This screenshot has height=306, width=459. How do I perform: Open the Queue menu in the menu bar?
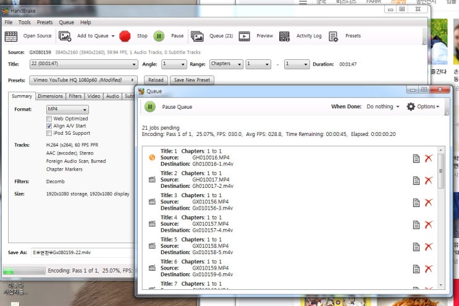(x=67, y=22)
